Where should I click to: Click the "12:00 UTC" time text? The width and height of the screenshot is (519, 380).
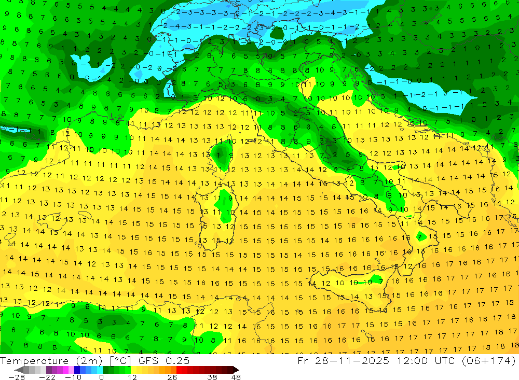point(426,360)
